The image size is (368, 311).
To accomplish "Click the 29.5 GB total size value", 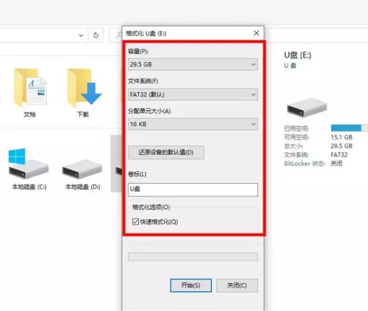I will point(342,146).
